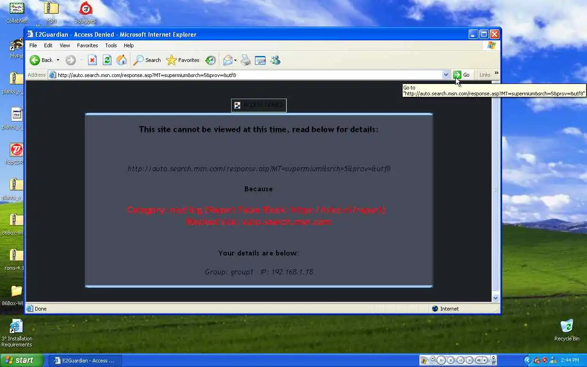Open the media player quick access menu arrow
Screen dimensions: 587x367
[x=433, y=358]
